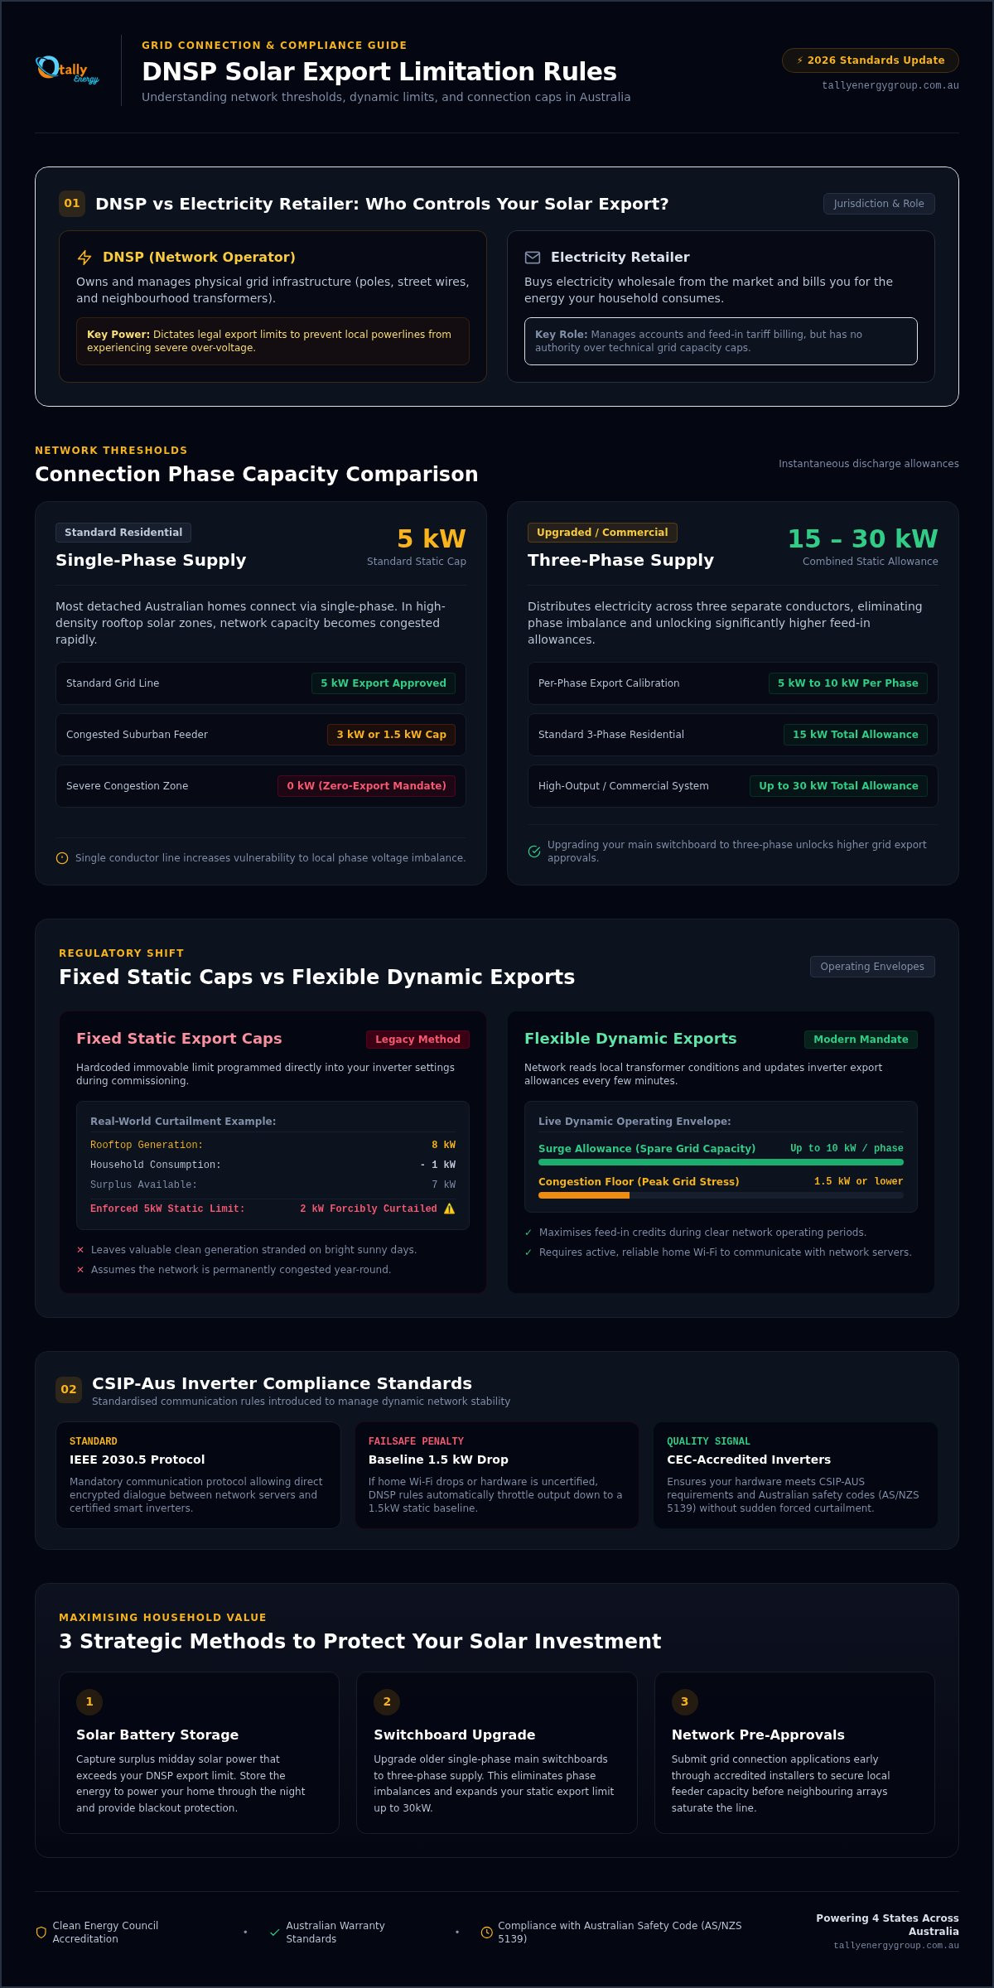994x1988 pixels.
Task: Click the Legacy Method badge
Action: [417, 1040]
